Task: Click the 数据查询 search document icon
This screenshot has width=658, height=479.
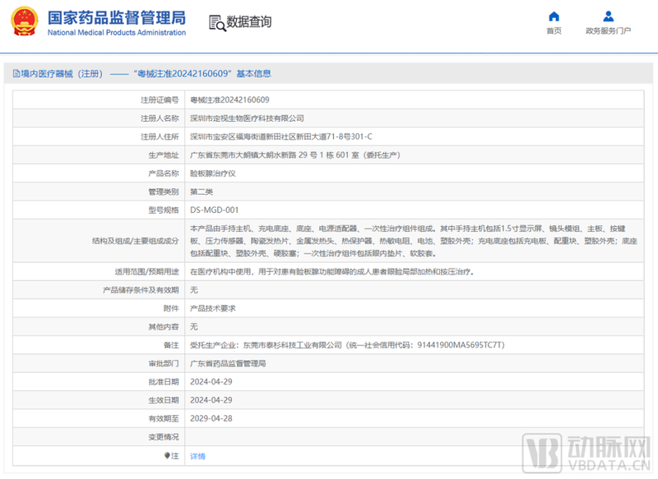Action: pyautogui.click(x=217, y=22)
